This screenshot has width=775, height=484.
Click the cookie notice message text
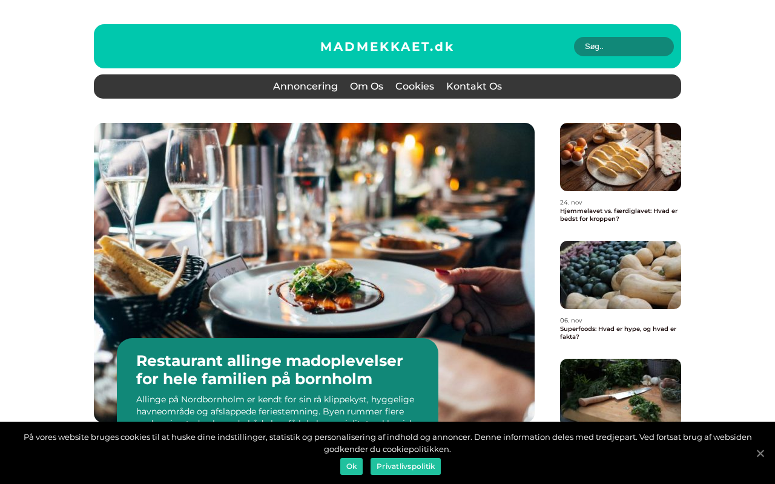[x=387, y=443]
